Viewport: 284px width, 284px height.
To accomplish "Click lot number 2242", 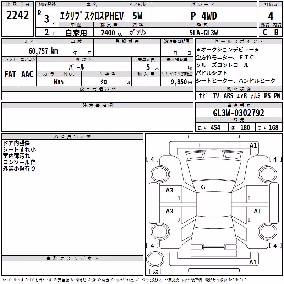I will 17,15.
